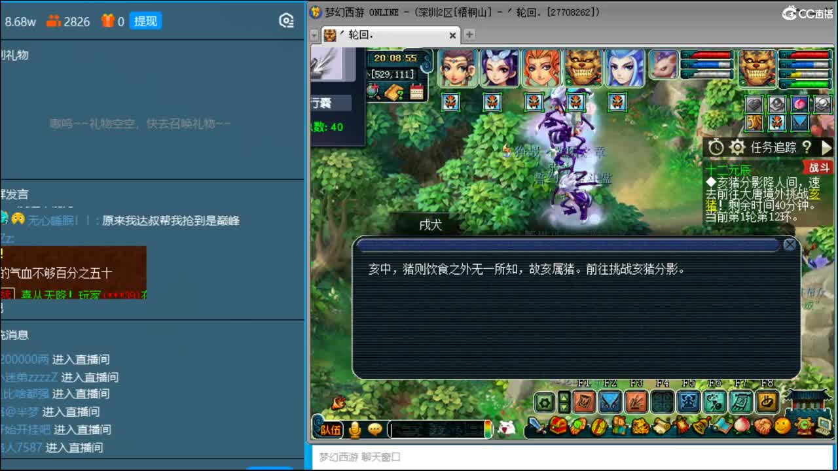The width and height of the screenshot is (838, 471).
Task: Click the empty F4 shortcut slot
Action: coord(663,401)
